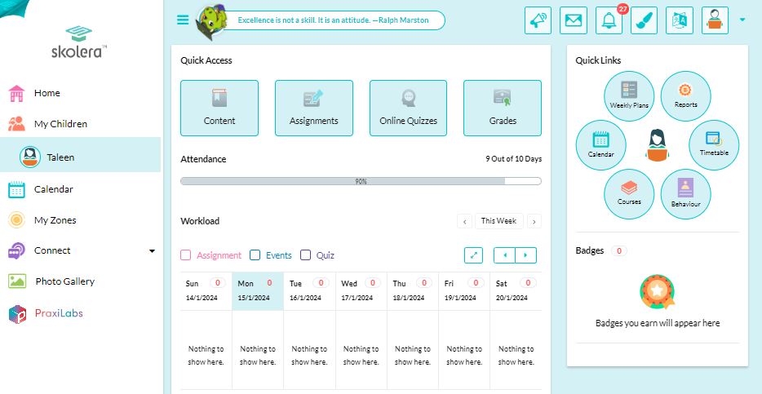This screenshot has height=394, width=762.
Task: Open Reports quick link
Action: [685, 95]
